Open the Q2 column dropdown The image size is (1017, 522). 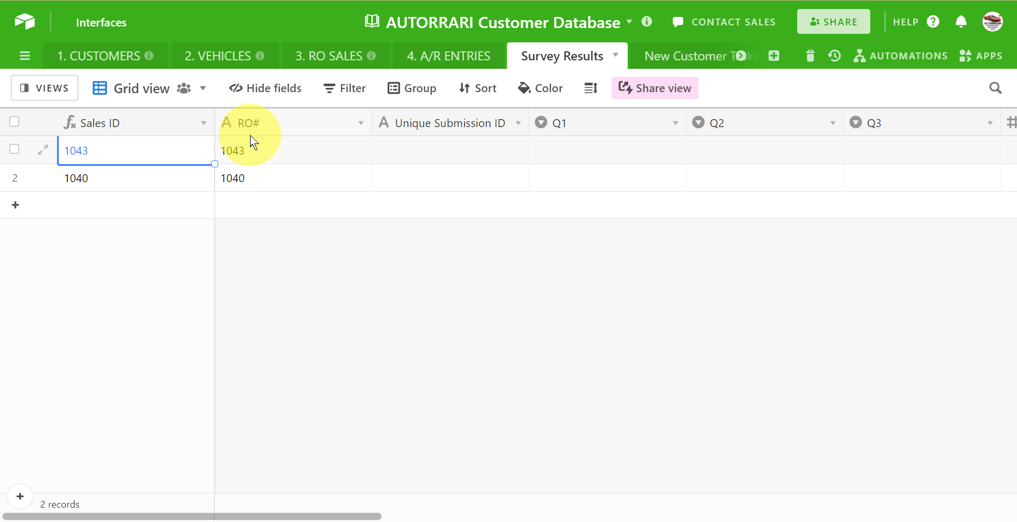point(833,123)
